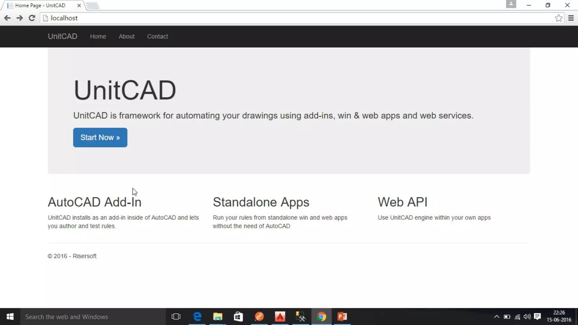Open the Chrome hamburger menu
This screenshot has height=325, width=578.
click(571, 18)
